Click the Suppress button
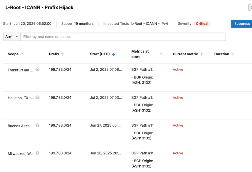The height and width of the screenshot is (172, 252). click(x=242, y=23)
